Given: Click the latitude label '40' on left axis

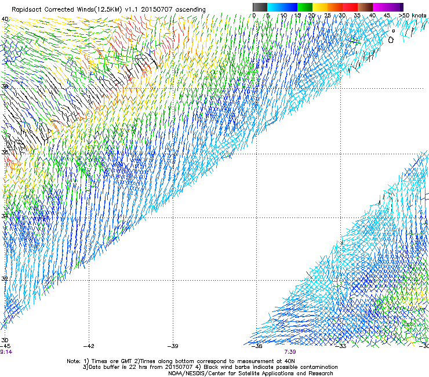Looking at the screenshot, I should pyautogui.click(x=5, y=19).
